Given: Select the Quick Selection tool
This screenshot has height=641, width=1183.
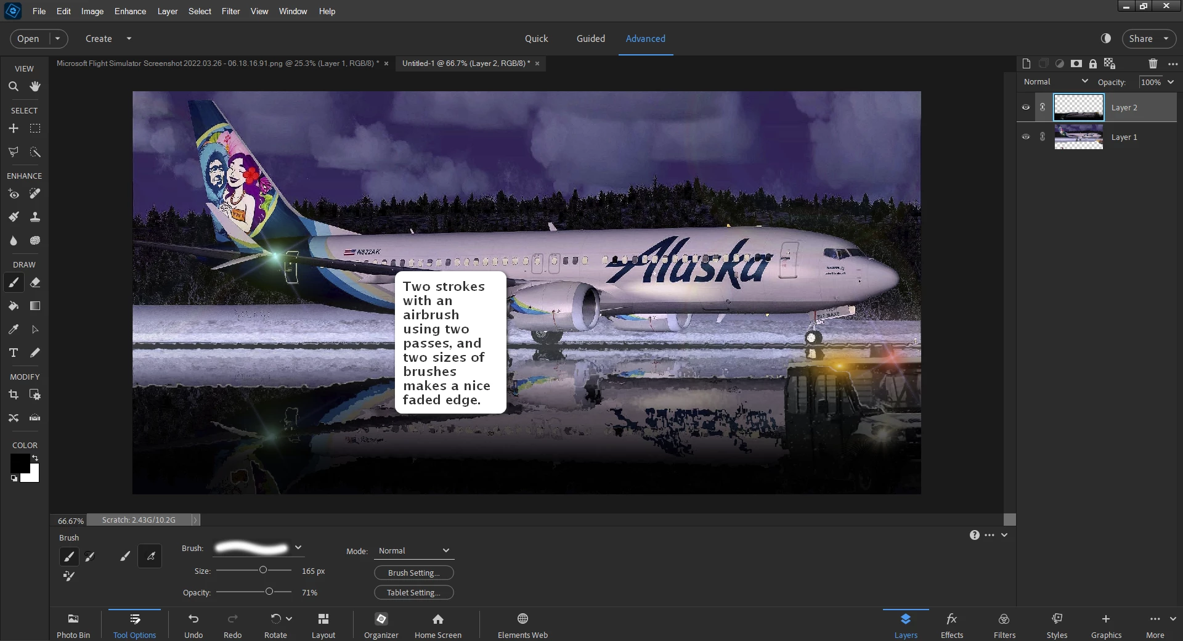Looking at the screenshot, I should pyautogui.click(x=35, y=152).
